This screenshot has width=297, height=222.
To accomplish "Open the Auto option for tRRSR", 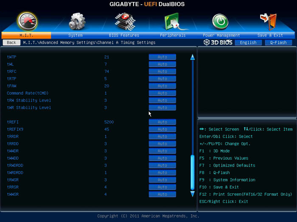I will (163, 187).
